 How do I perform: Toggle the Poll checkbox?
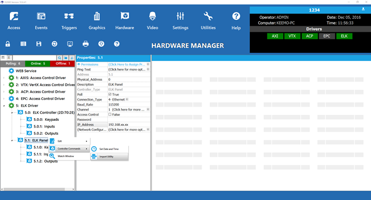(x=110, y=94)
